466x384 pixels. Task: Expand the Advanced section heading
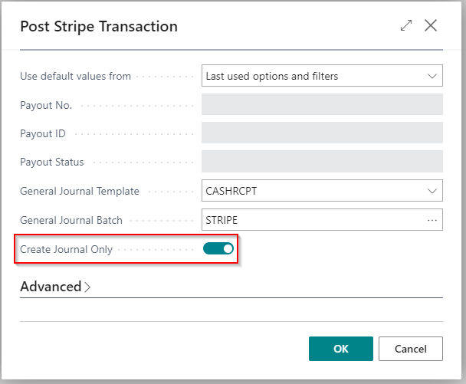tap(51, 287)
